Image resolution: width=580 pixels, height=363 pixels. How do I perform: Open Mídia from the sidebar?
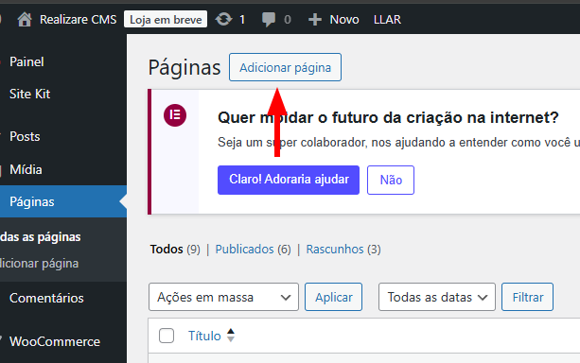(26, 169)
